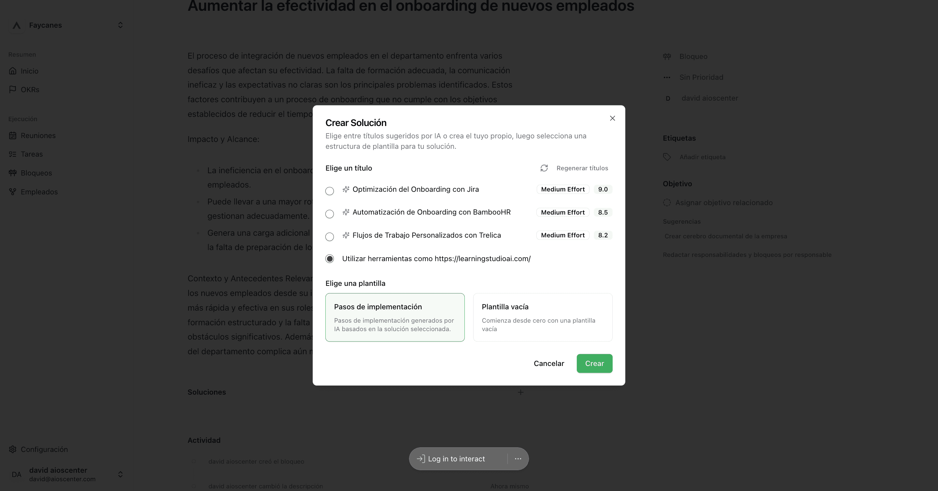
Task: Click the Inicio home icon in sidebar
Action: point(13,71)
